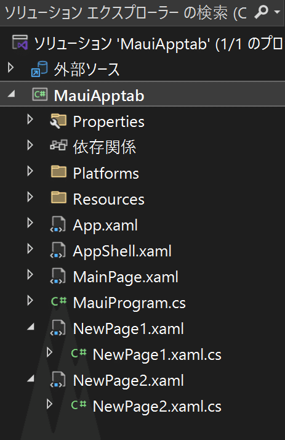
Task: Click the MainPage.xaml file icon
Action: [58, 276]
